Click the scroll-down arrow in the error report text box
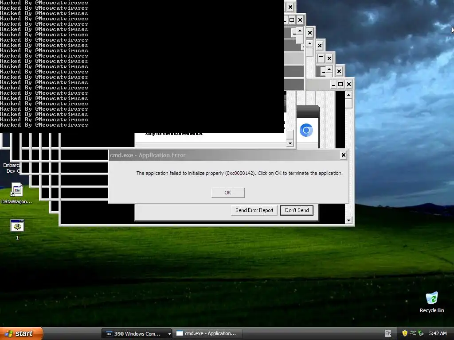 coord(290,143)
